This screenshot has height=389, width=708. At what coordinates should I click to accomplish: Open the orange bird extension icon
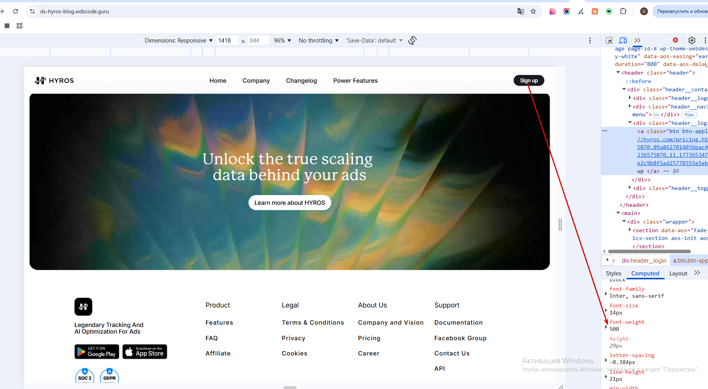pos(595,11)
